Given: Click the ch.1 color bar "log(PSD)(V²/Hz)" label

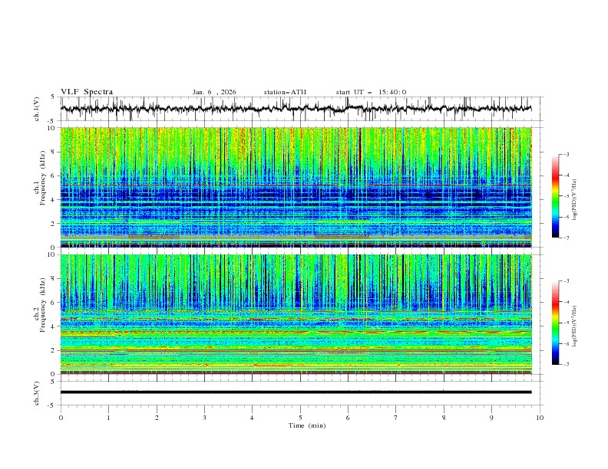Looking at the screenshot, I should tap(574, 199).
